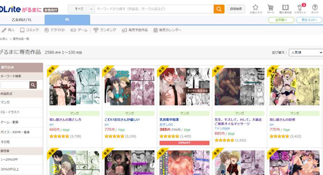
Task: Open title link 殺し屋さんの反省
Action: click(282, 120)
